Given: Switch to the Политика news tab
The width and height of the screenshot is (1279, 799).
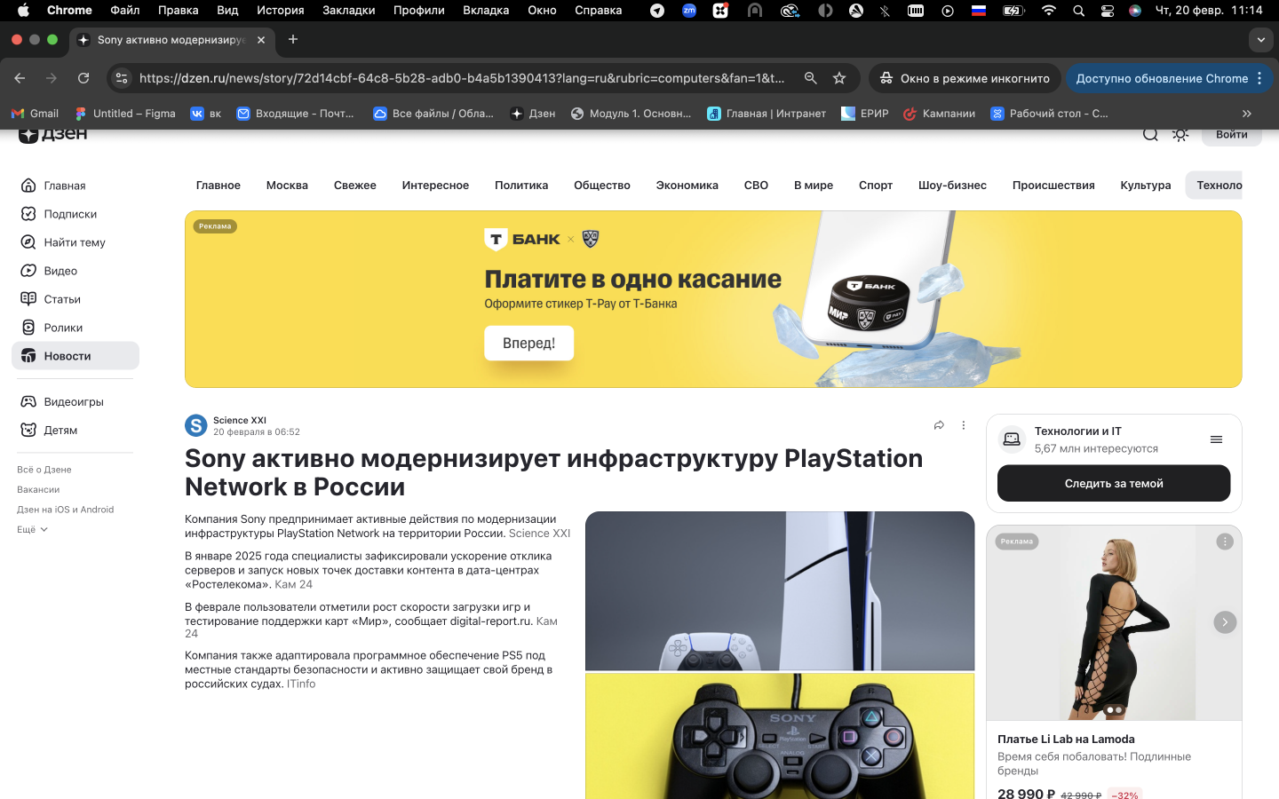Looking at the screenshot, I should click(521, 186).
